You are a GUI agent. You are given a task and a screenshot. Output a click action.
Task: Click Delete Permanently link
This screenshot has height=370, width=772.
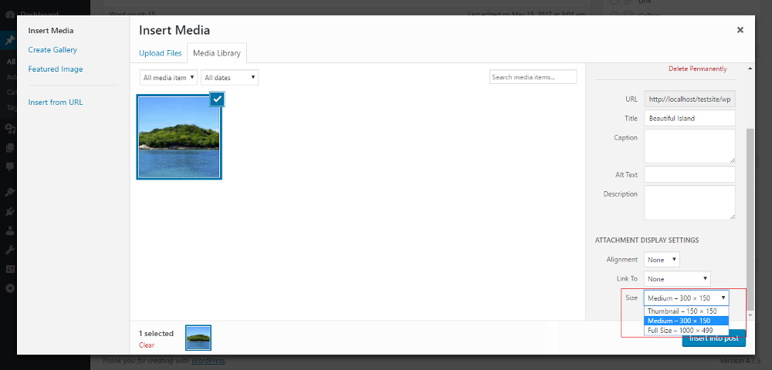pos(698,69)
